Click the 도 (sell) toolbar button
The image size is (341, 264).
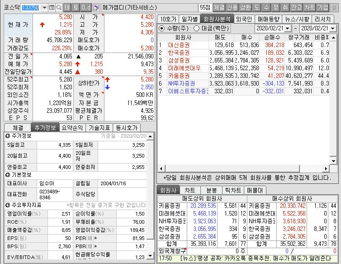tap(256, 8)
